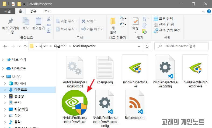Click the Edit icon in the Open group
This screenshot has height=128, width=212.
click(145, 25)
